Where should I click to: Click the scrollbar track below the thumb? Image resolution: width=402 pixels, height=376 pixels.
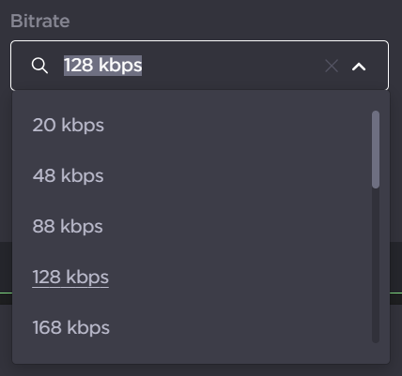376,265
